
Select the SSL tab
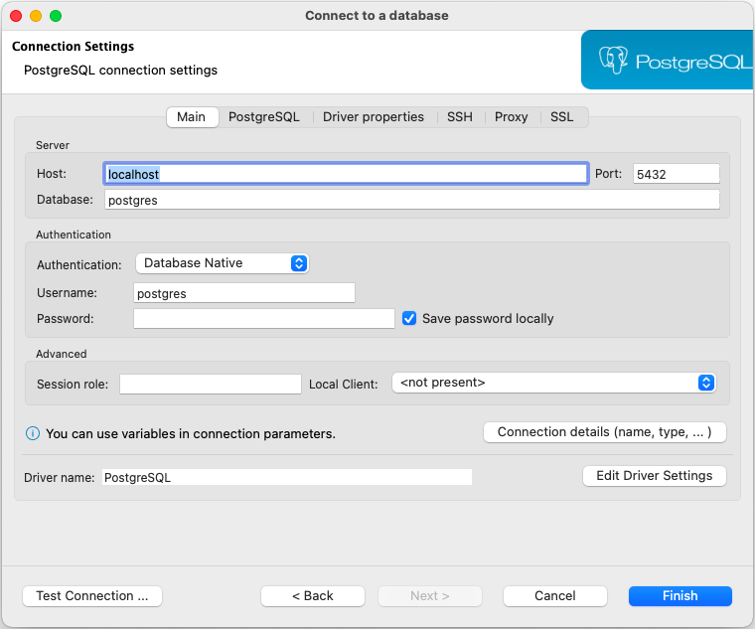(561, 117)
